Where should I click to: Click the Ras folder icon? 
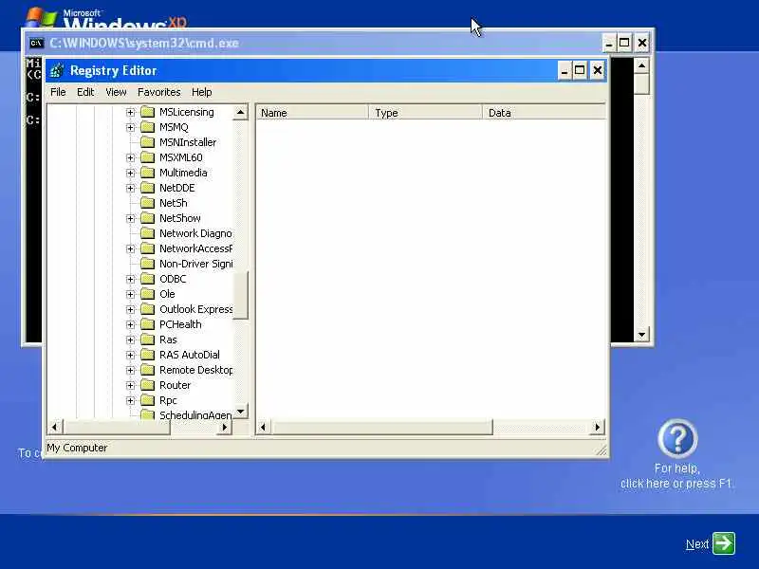[x=147, y=340]
